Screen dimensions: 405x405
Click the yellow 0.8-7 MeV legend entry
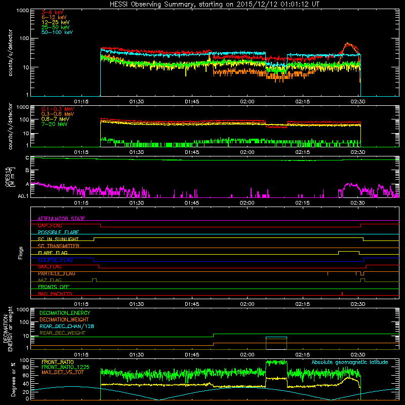point(56,119)
